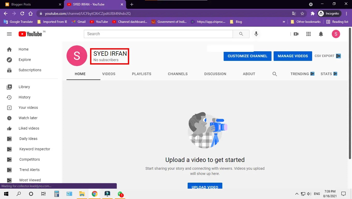Open the Reading list
Viewport: 352px width, 199px height.
pos(337,22)
